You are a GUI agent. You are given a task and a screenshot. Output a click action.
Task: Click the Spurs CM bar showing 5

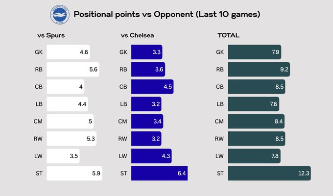click(70, 121)
